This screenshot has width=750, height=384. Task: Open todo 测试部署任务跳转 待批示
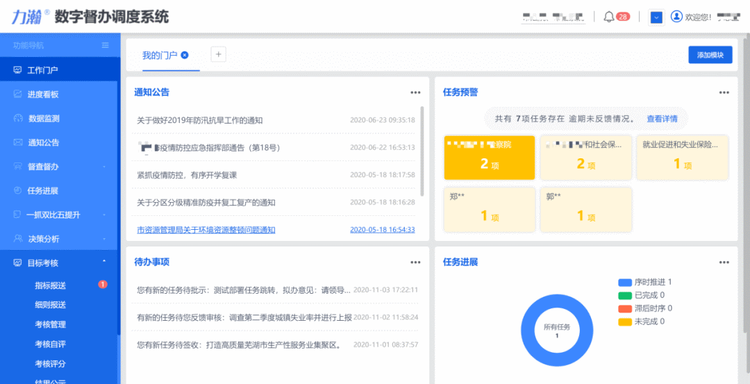(x=244, y=290)
